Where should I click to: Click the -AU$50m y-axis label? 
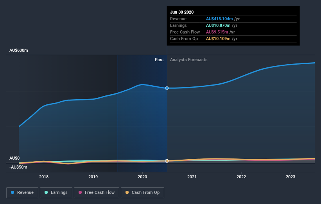pos(18,167)
